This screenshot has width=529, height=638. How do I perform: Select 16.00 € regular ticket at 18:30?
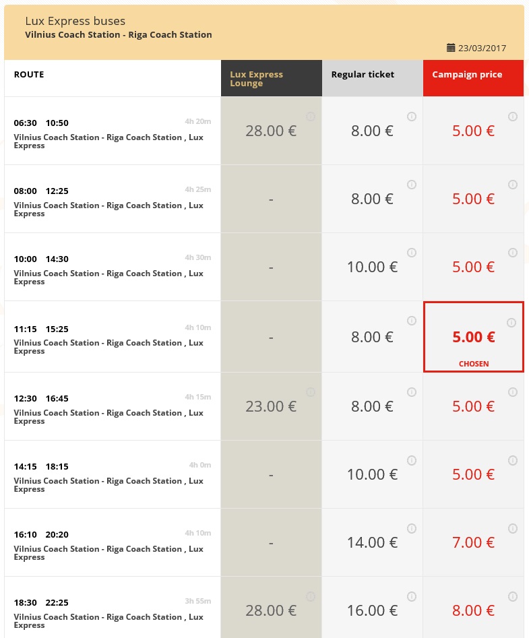[372, 610]
